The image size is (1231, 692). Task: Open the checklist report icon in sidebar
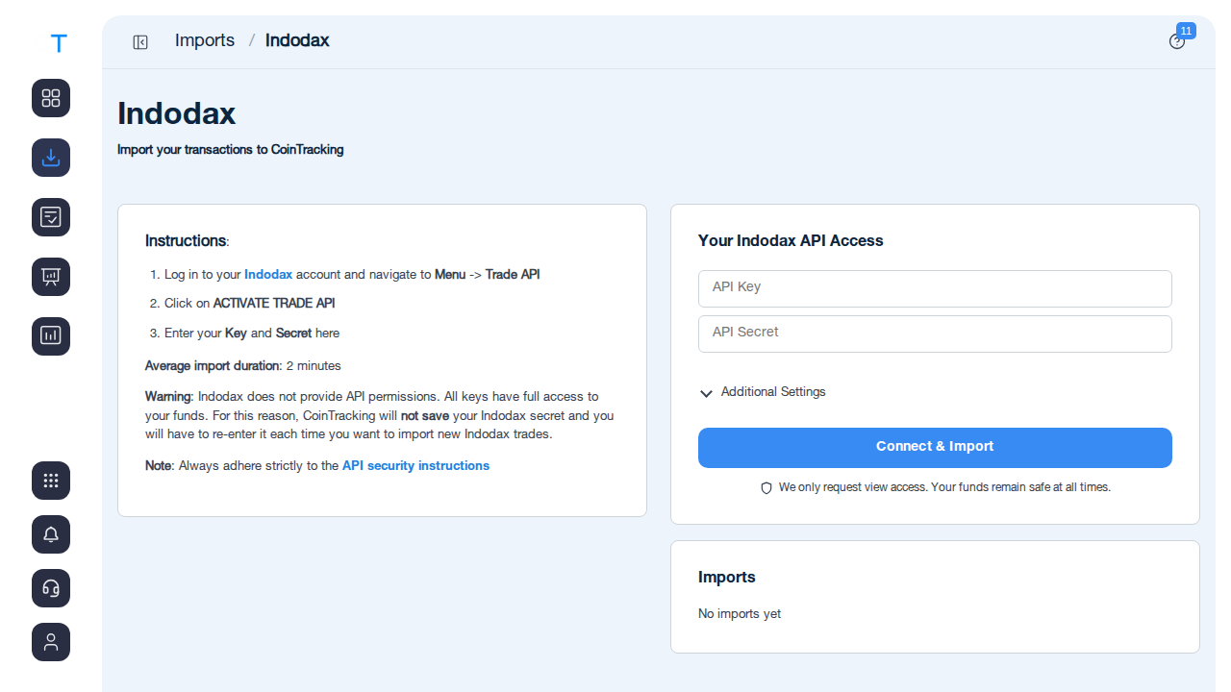point(51,217)
